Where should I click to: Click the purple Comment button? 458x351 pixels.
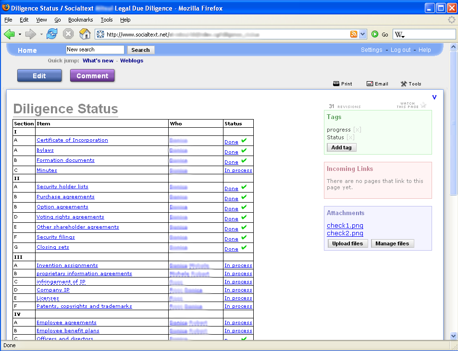pos(92,76)
